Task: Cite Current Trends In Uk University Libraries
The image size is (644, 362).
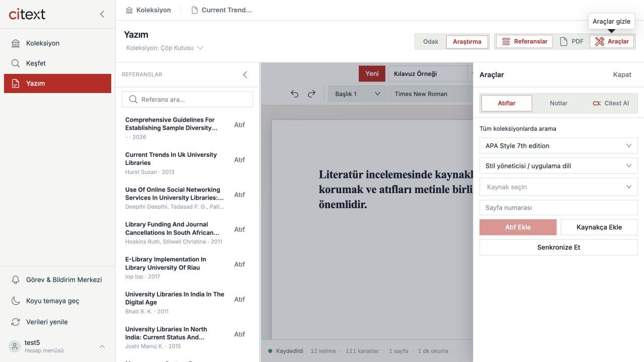Action: [239, 160]
